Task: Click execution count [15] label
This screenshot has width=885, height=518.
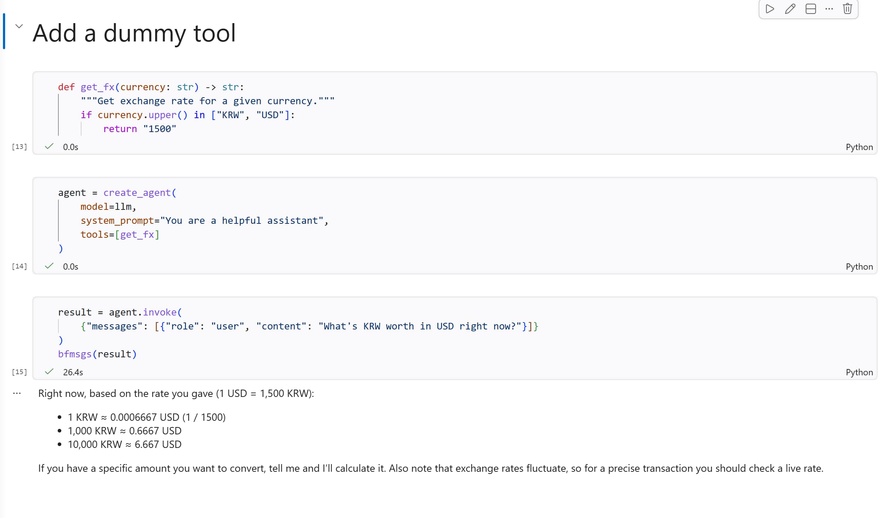Action: pos(19,372)
